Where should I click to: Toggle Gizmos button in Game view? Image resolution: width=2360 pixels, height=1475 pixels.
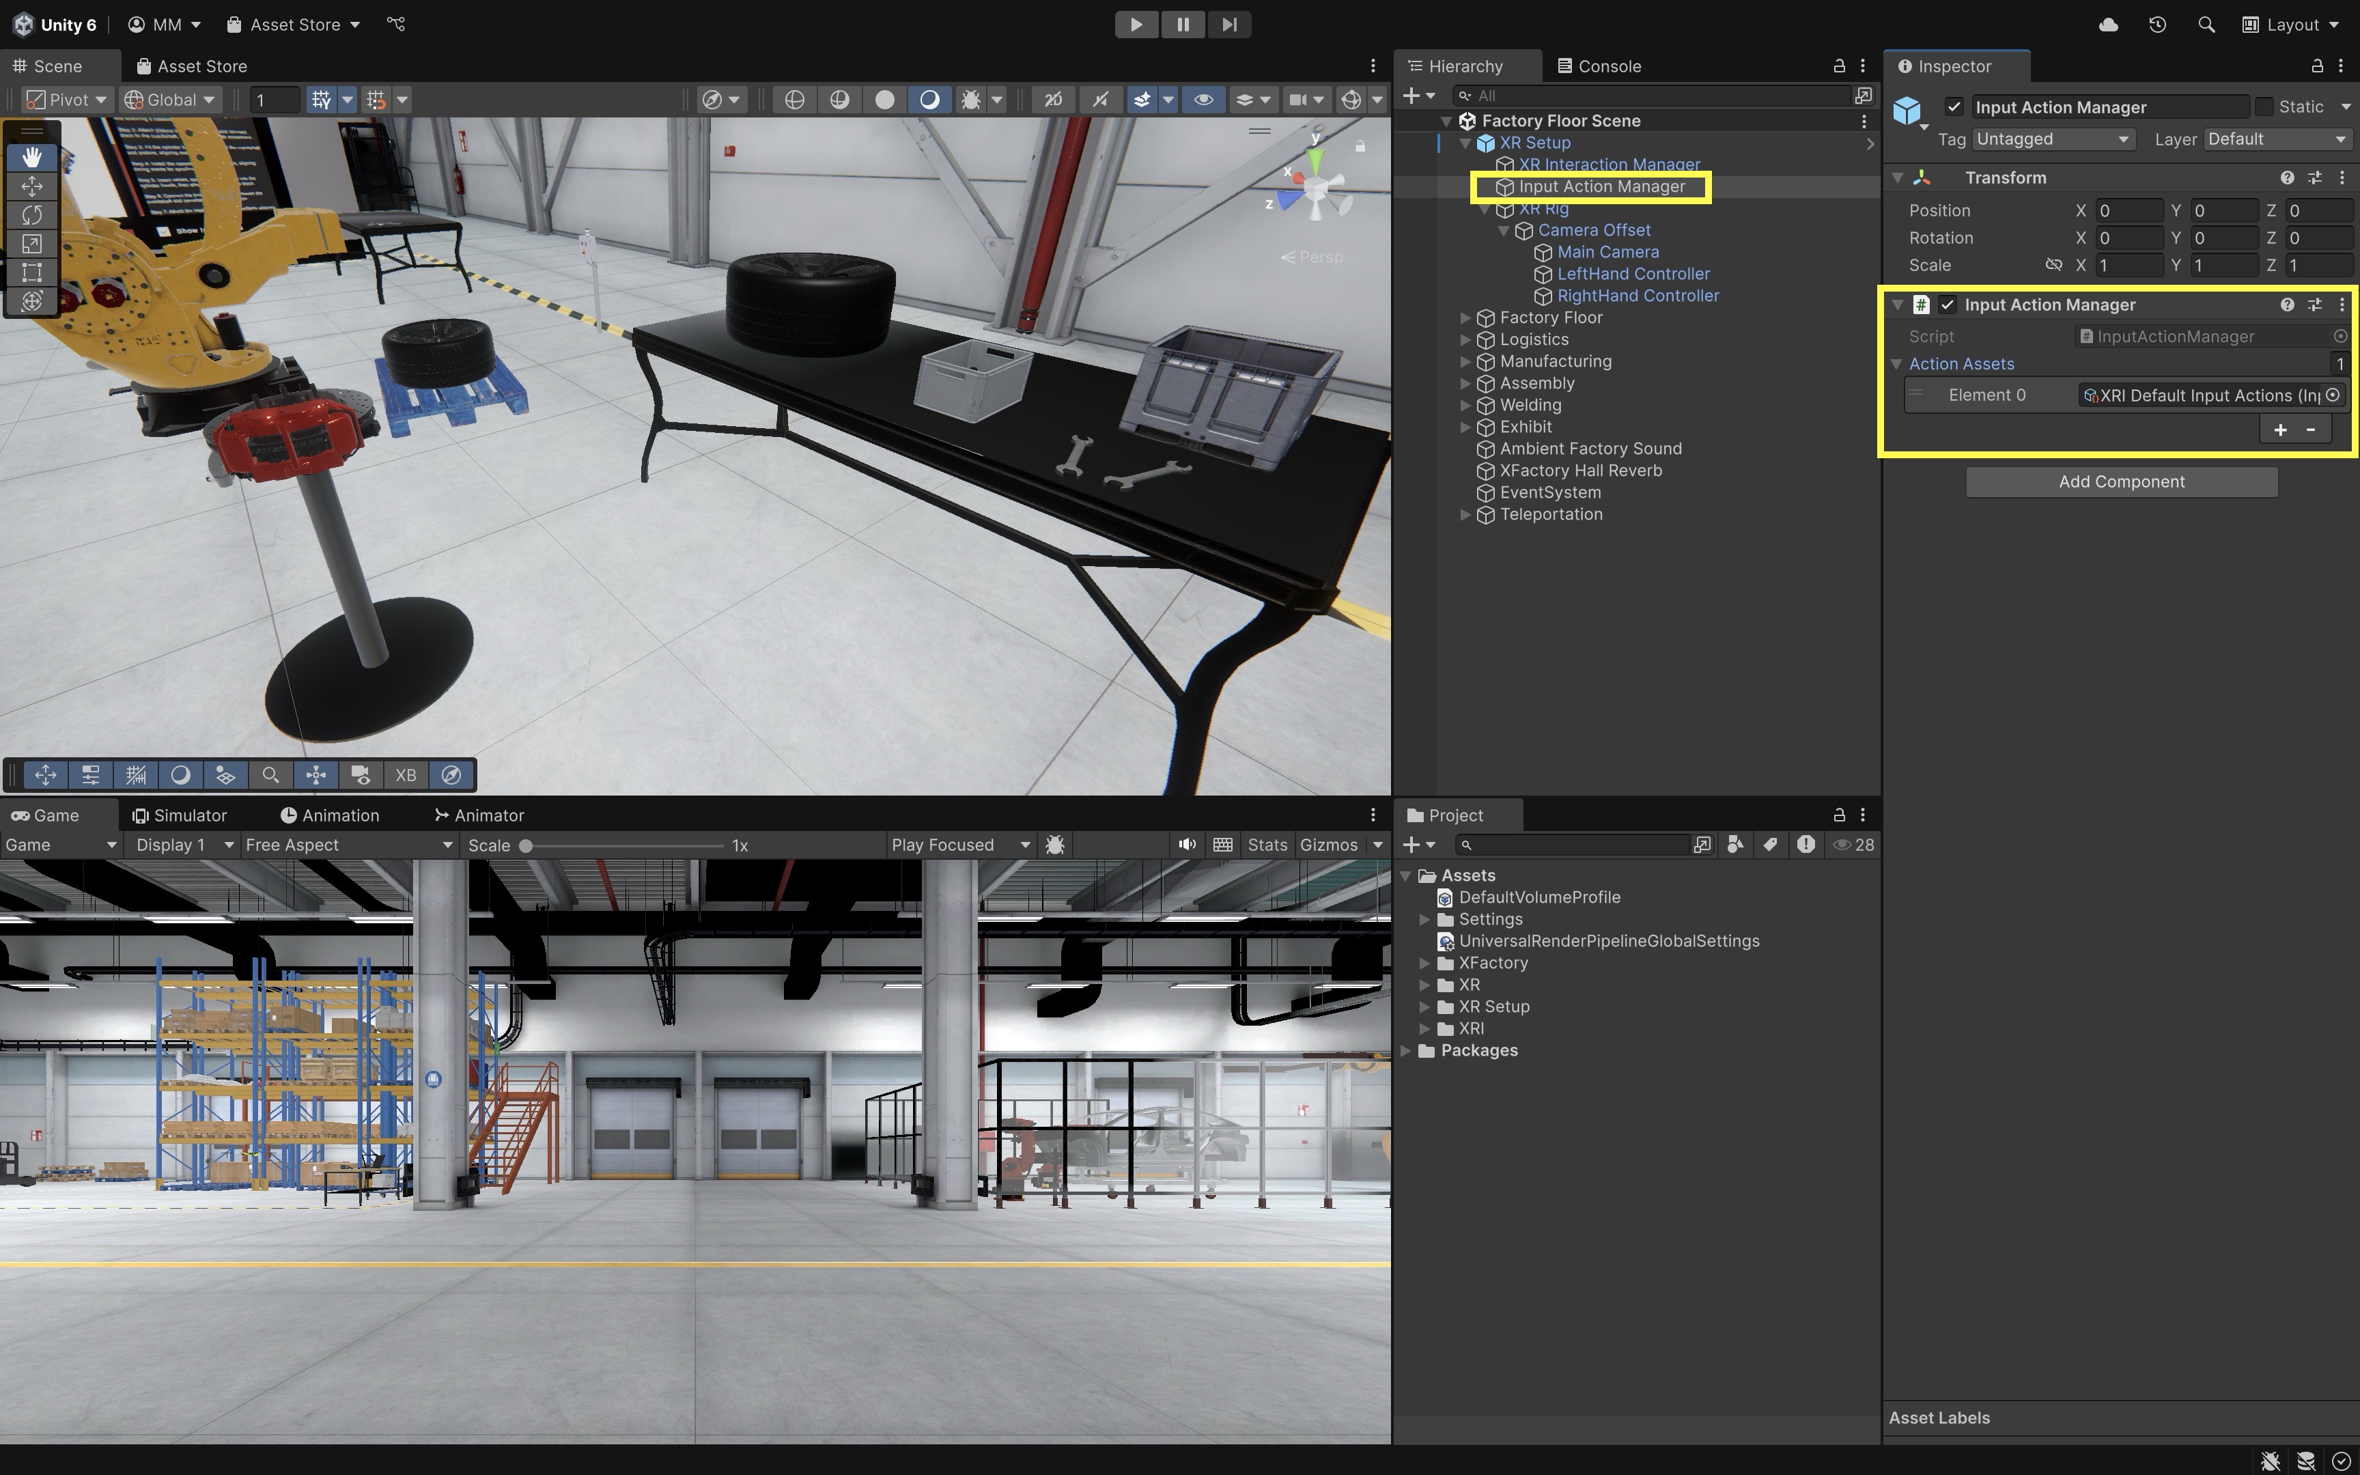(x=1328, y=845)
